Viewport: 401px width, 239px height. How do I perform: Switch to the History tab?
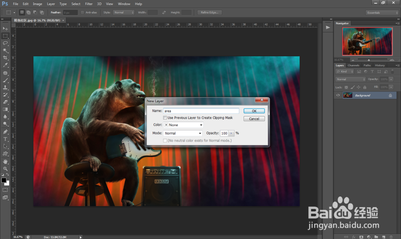pos(380,65)
